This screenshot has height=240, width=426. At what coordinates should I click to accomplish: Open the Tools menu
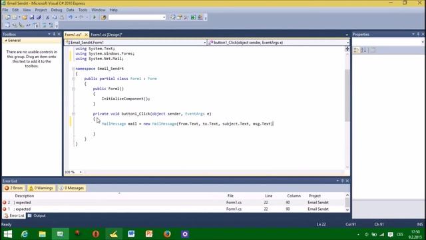83,10
